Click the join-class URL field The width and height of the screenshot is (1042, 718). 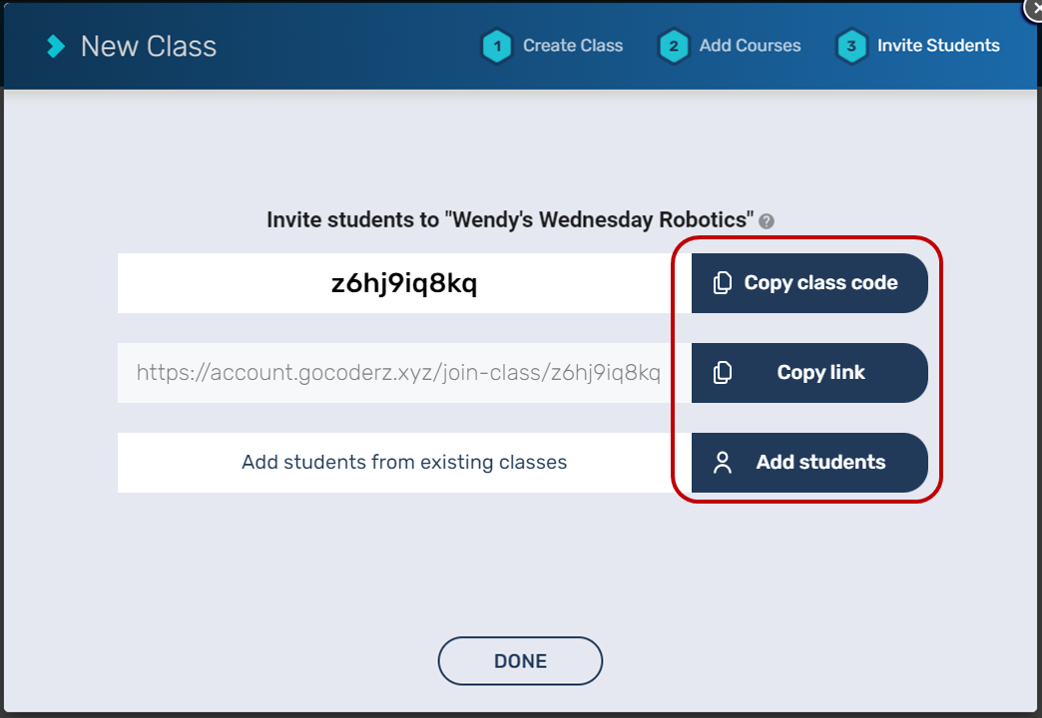click(398, 373)
